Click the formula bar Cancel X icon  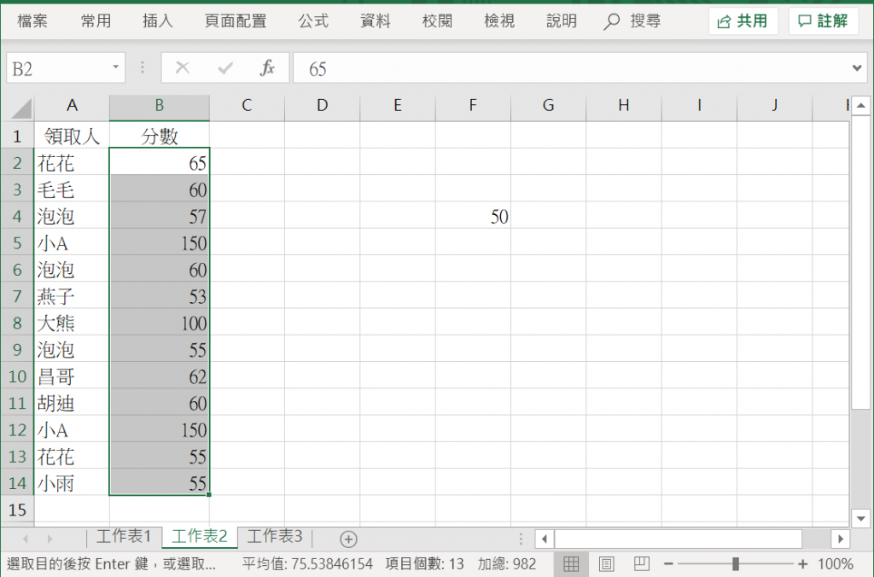(x=183, y=68)
